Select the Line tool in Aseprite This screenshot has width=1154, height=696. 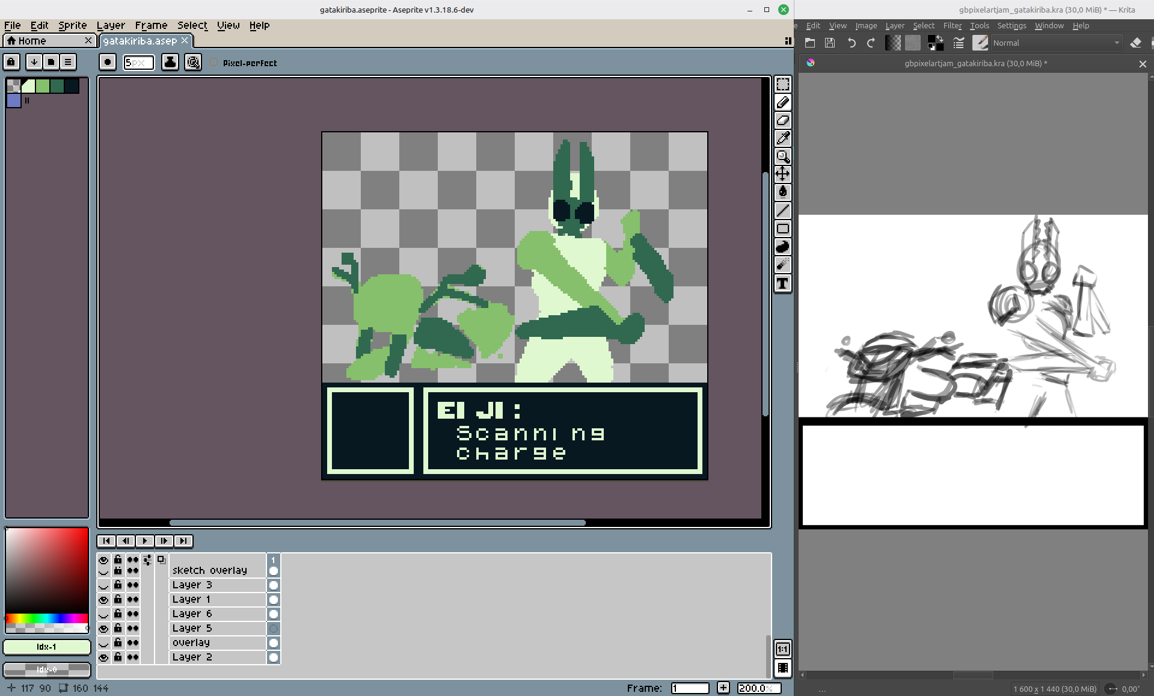pyautogui.click(x=782, y=211)
